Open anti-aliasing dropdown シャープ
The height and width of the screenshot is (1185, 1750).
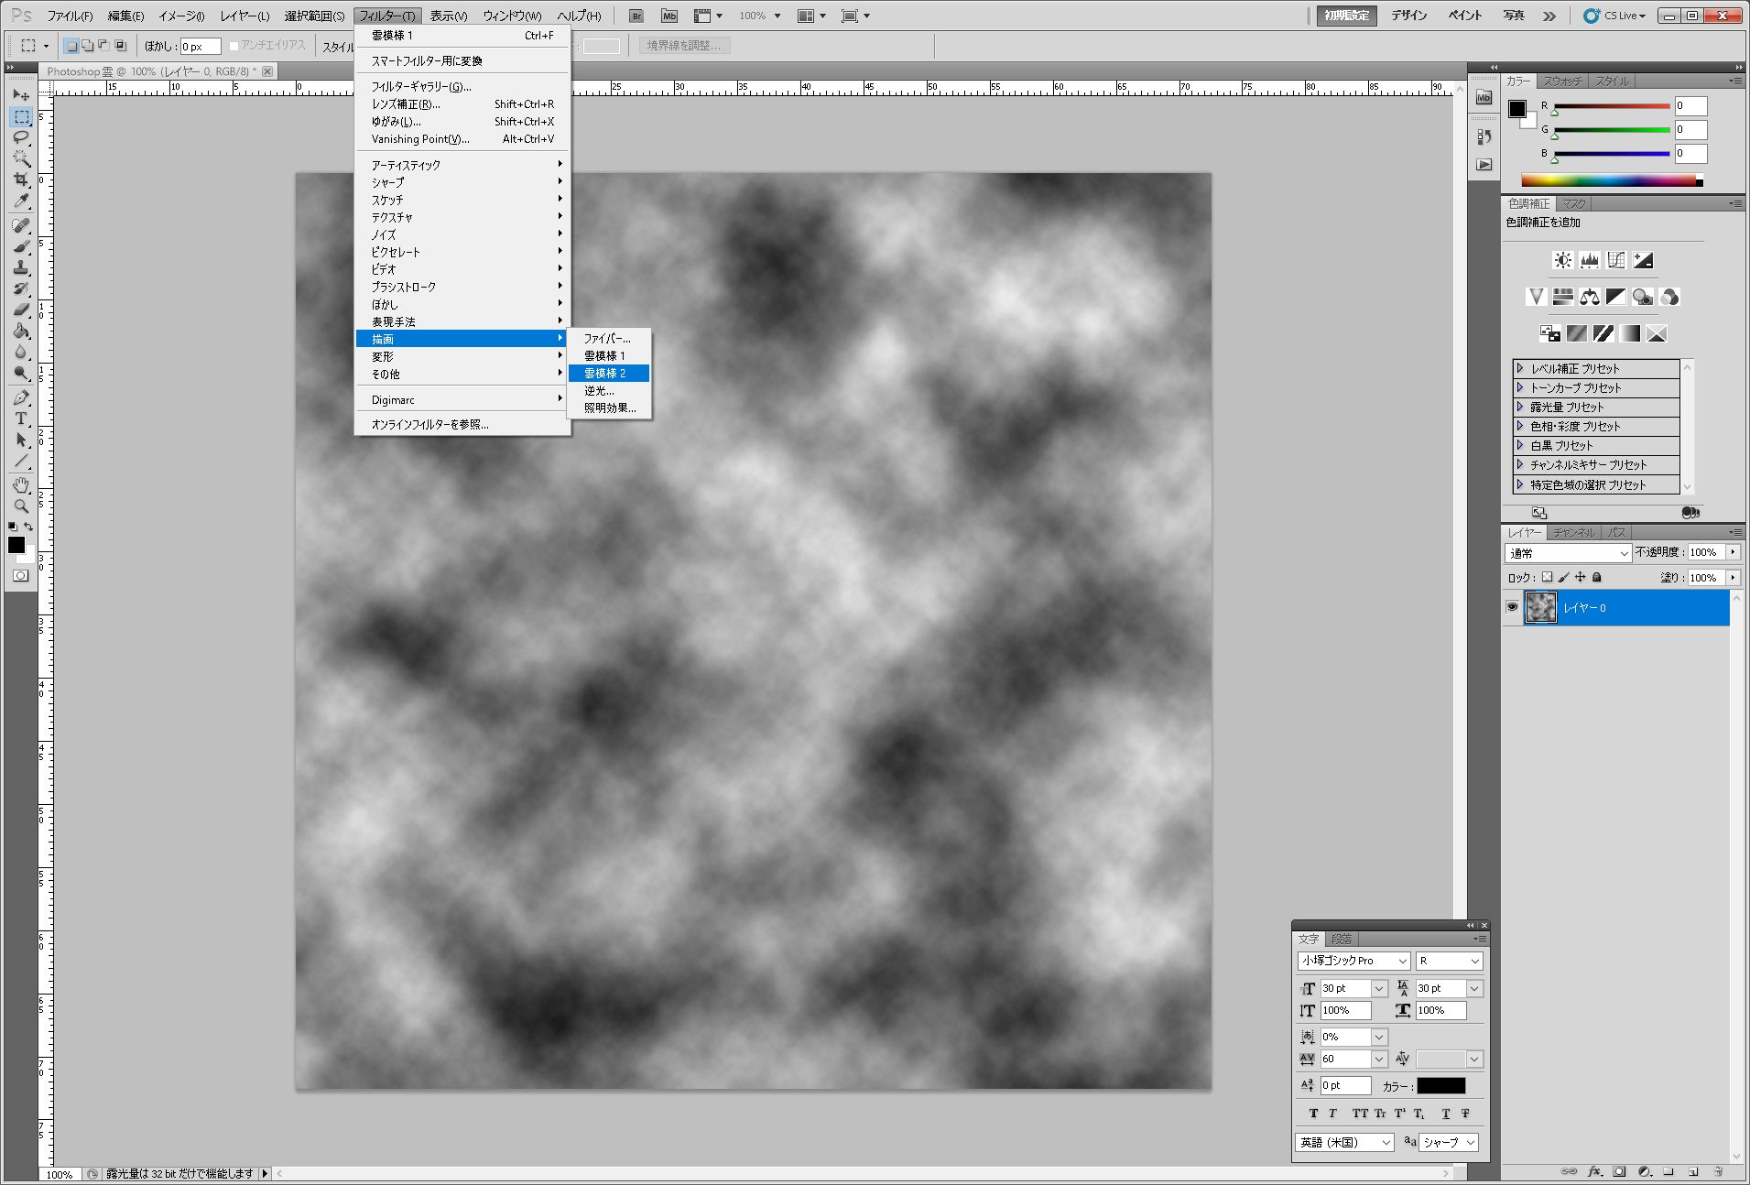point(1449,1142)
